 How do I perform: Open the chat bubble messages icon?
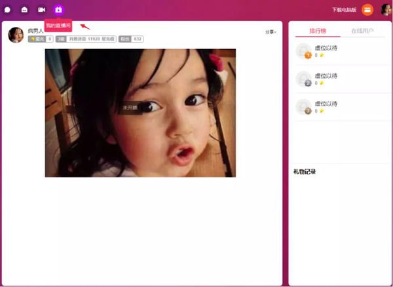[7, 10]
